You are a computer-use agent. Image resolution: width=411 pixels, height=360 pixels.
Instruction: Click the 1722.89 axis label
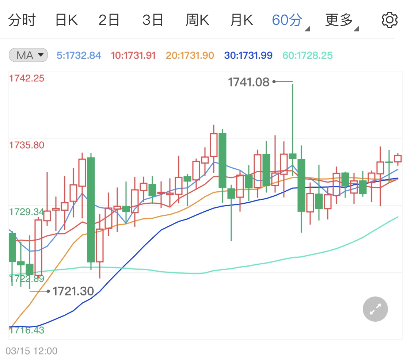pyautogui.click(x=27, y=279)
